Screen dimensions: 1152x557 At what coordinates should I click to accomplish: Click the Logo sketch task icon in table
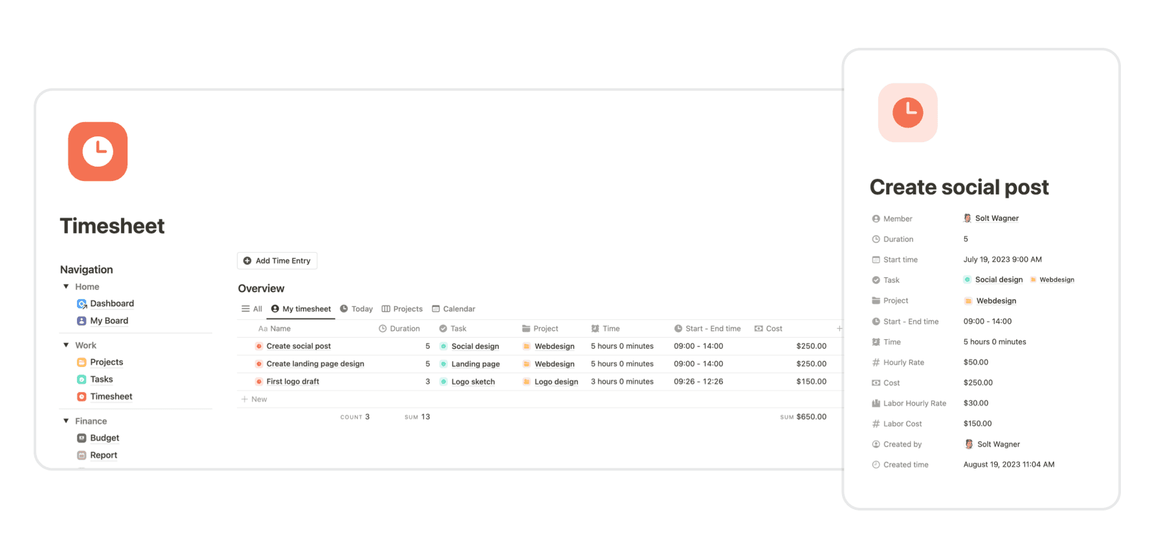(x=443, y=382)
